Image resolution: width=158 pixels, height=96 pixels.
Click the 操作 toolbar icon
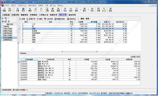[76, 10]
